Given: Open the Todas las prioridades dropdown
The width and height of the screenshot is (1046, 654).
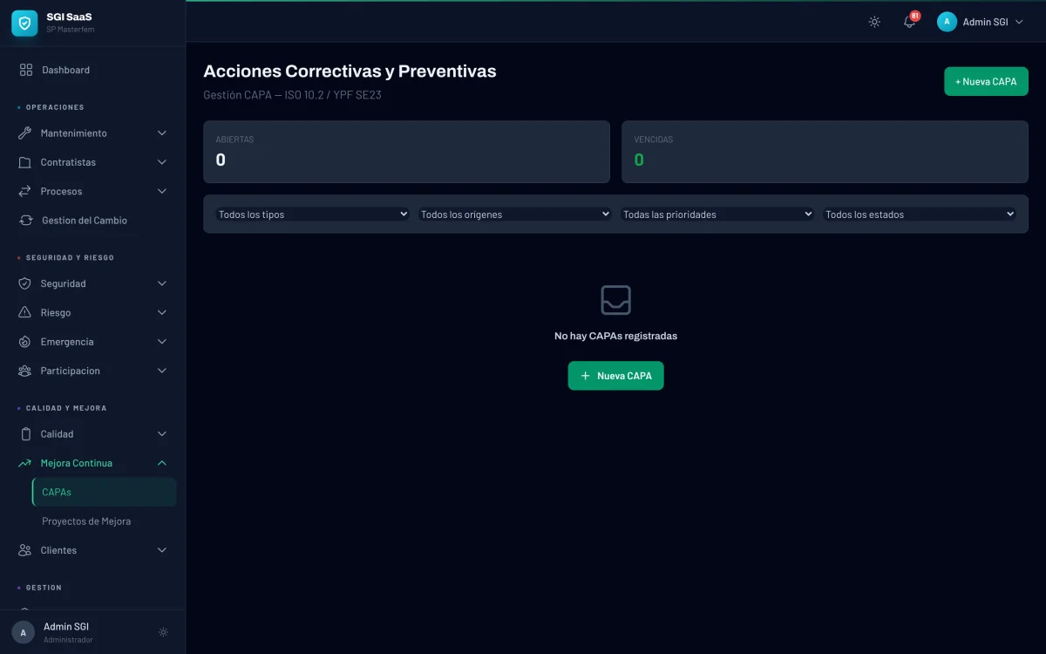Looking at the screenshot, I should pyautogui.click(x=717, y=214).
